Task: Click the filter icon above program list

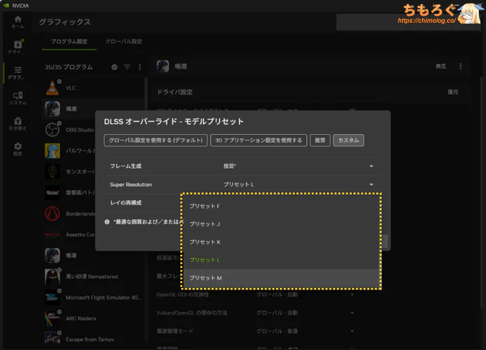Action: [x=127, y=67]
